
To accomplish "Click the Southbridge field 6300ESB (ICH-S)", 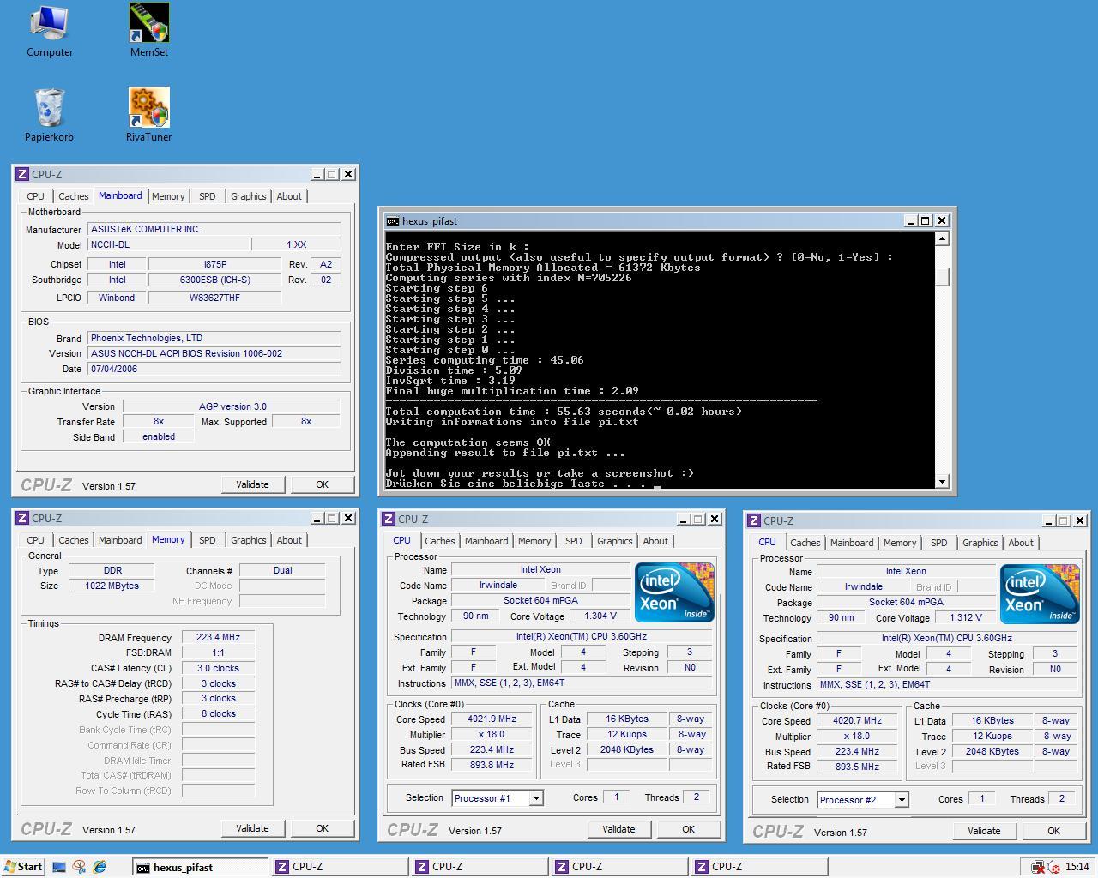I will click(215, 280).
